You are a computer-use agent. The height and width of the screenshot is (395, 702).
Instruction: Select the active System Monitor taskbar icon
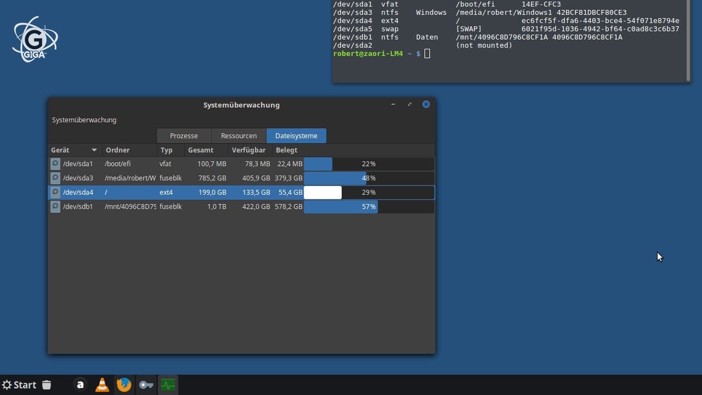pyautogui.click(x=168, y=384)
